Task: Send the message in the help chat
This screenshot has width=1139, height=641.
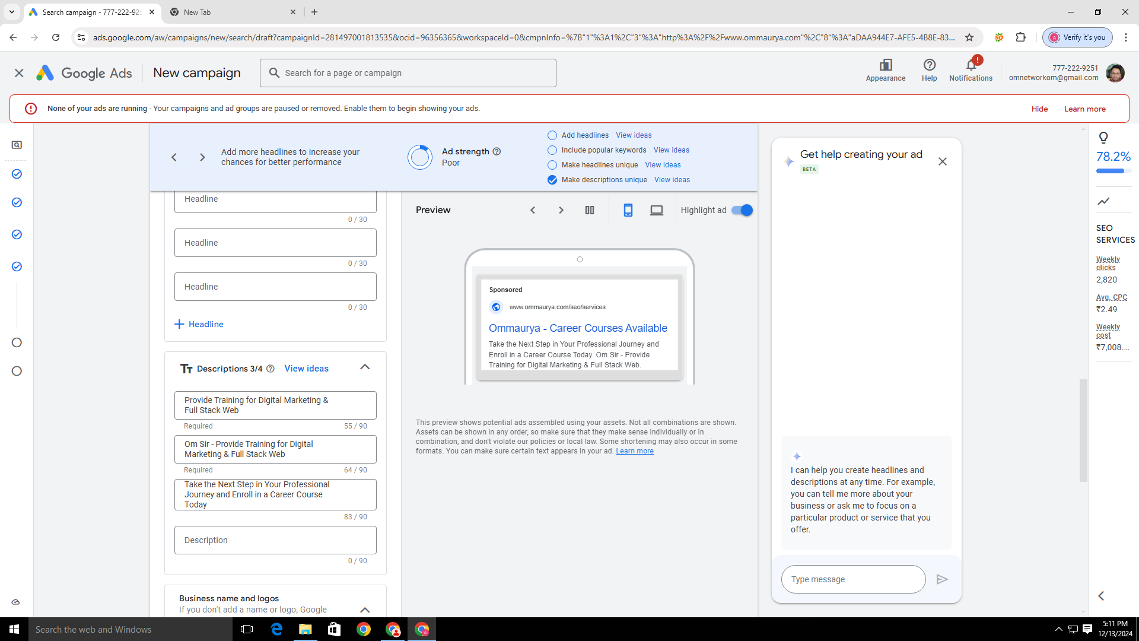Action: coord(942,579)
